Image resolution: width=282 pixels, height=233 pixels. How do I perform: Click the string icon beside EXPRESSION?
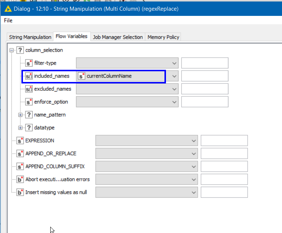point(20,141)
